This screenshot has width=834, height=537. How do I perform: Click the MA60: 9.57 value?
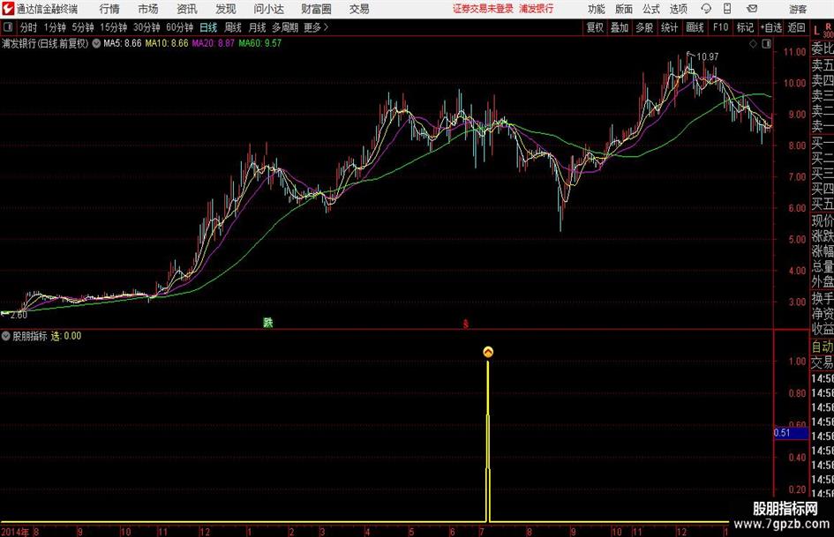(x=260, y=43)
